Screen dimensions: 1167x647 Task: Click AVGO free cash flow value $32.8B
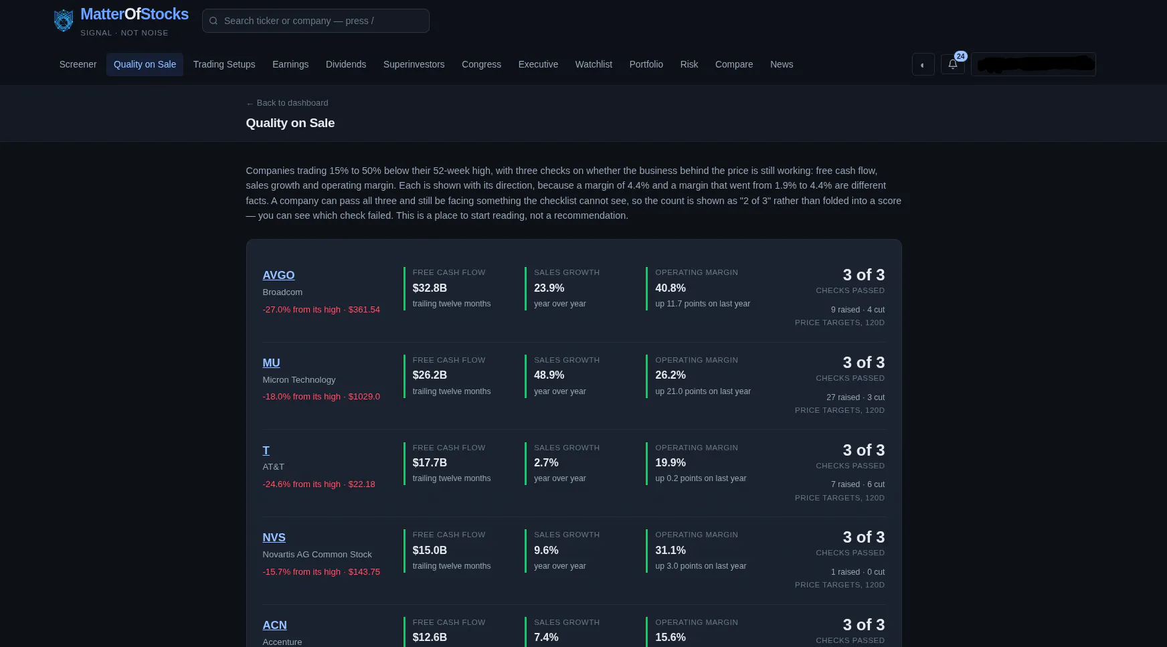[430, 288]
